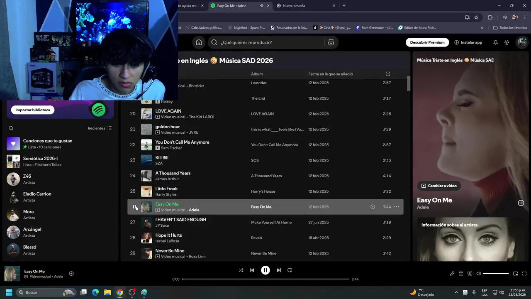
Task: Select Kill Bill track title
Action: (x=162, y=158)
